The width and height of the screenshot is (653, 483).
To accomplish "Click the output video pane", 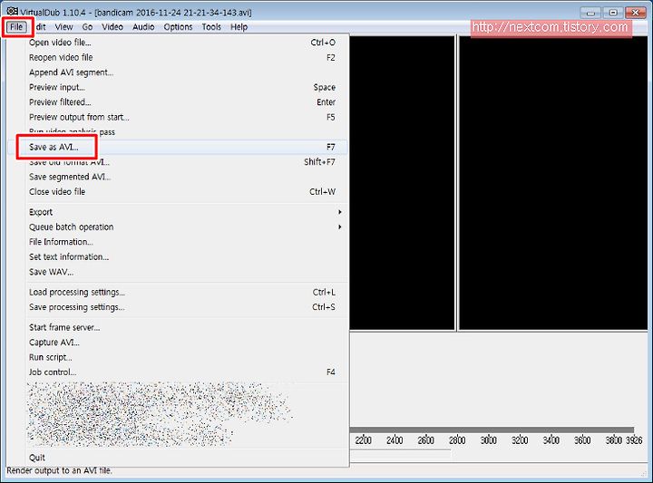I will pyautogui.click(x=553, y=183).
